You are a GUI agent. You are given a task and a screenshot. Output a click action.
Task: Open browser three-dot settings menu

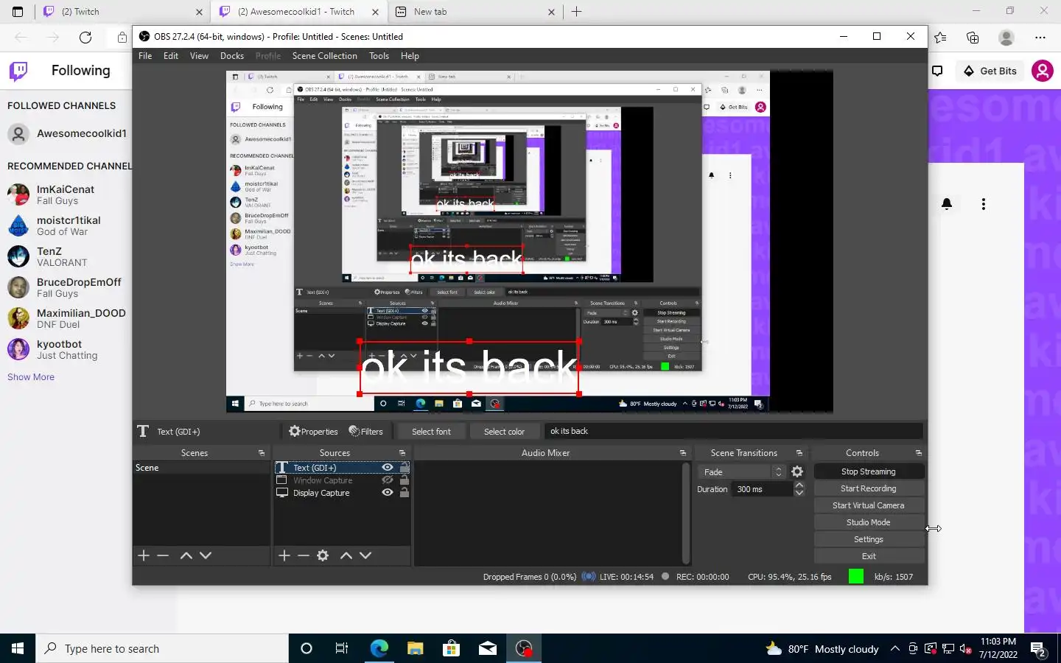(1040, 37)
